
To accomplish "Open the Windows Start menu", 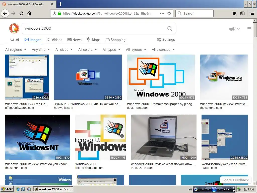I will [7, 189].
